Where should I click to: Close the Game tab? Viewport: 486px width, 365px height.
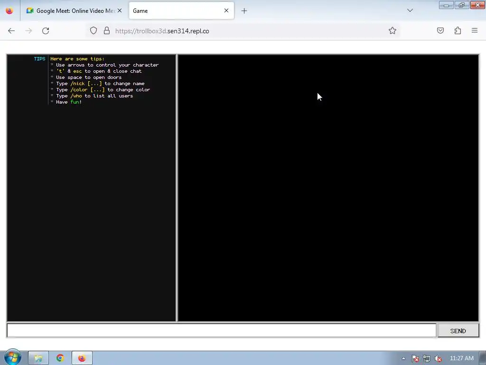[226, 10]
